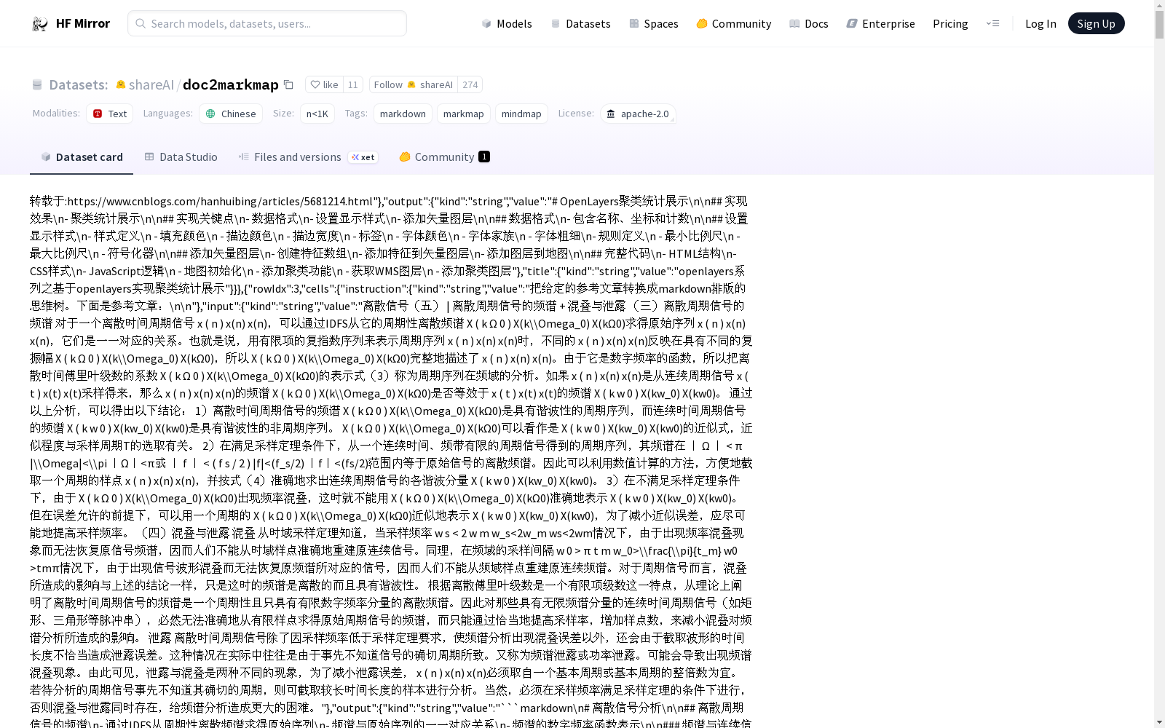The image size is (1165, 728).
Task: Switch to the Dataset card tab
Action: click(x=82, y=157)
